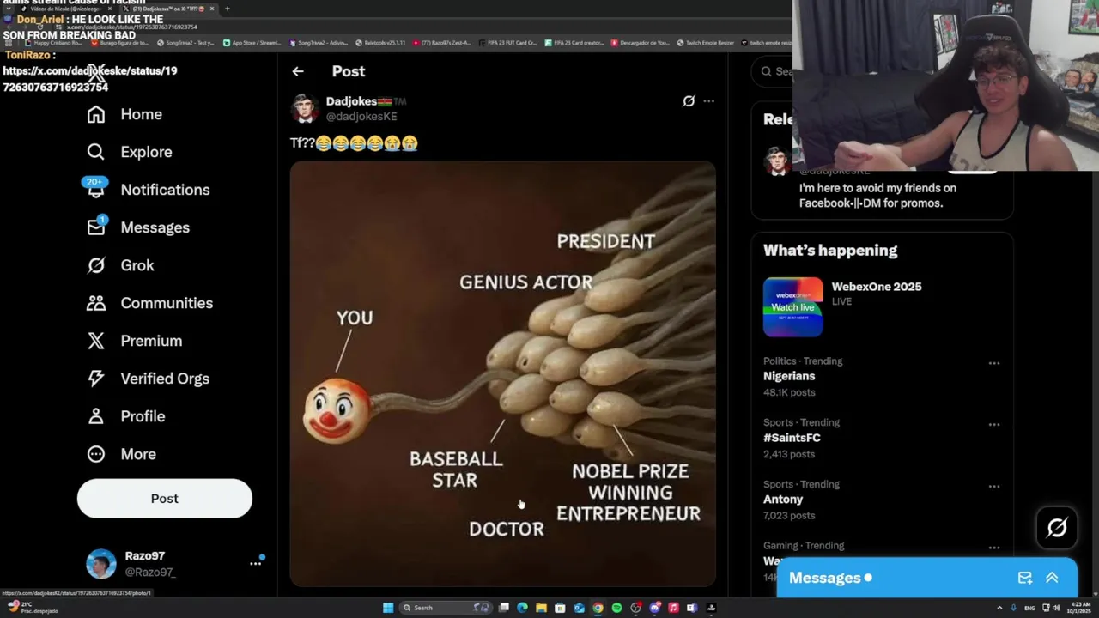Open the #SaintsFC trending topic

pos(792,438)
